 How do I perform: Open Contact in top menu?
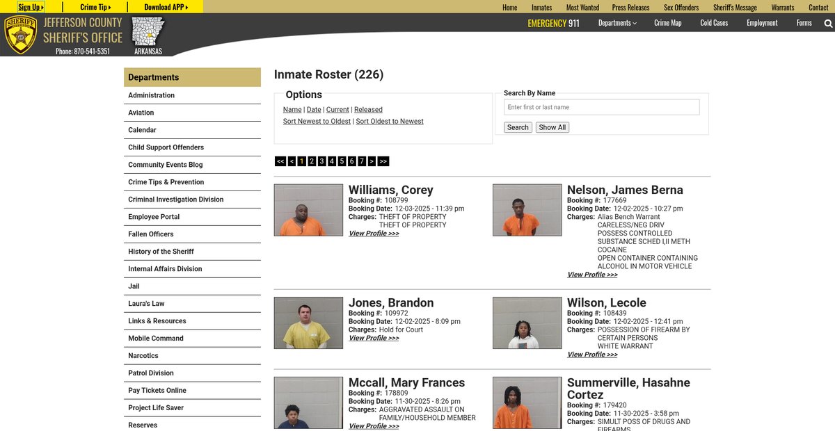coord(818,8)
